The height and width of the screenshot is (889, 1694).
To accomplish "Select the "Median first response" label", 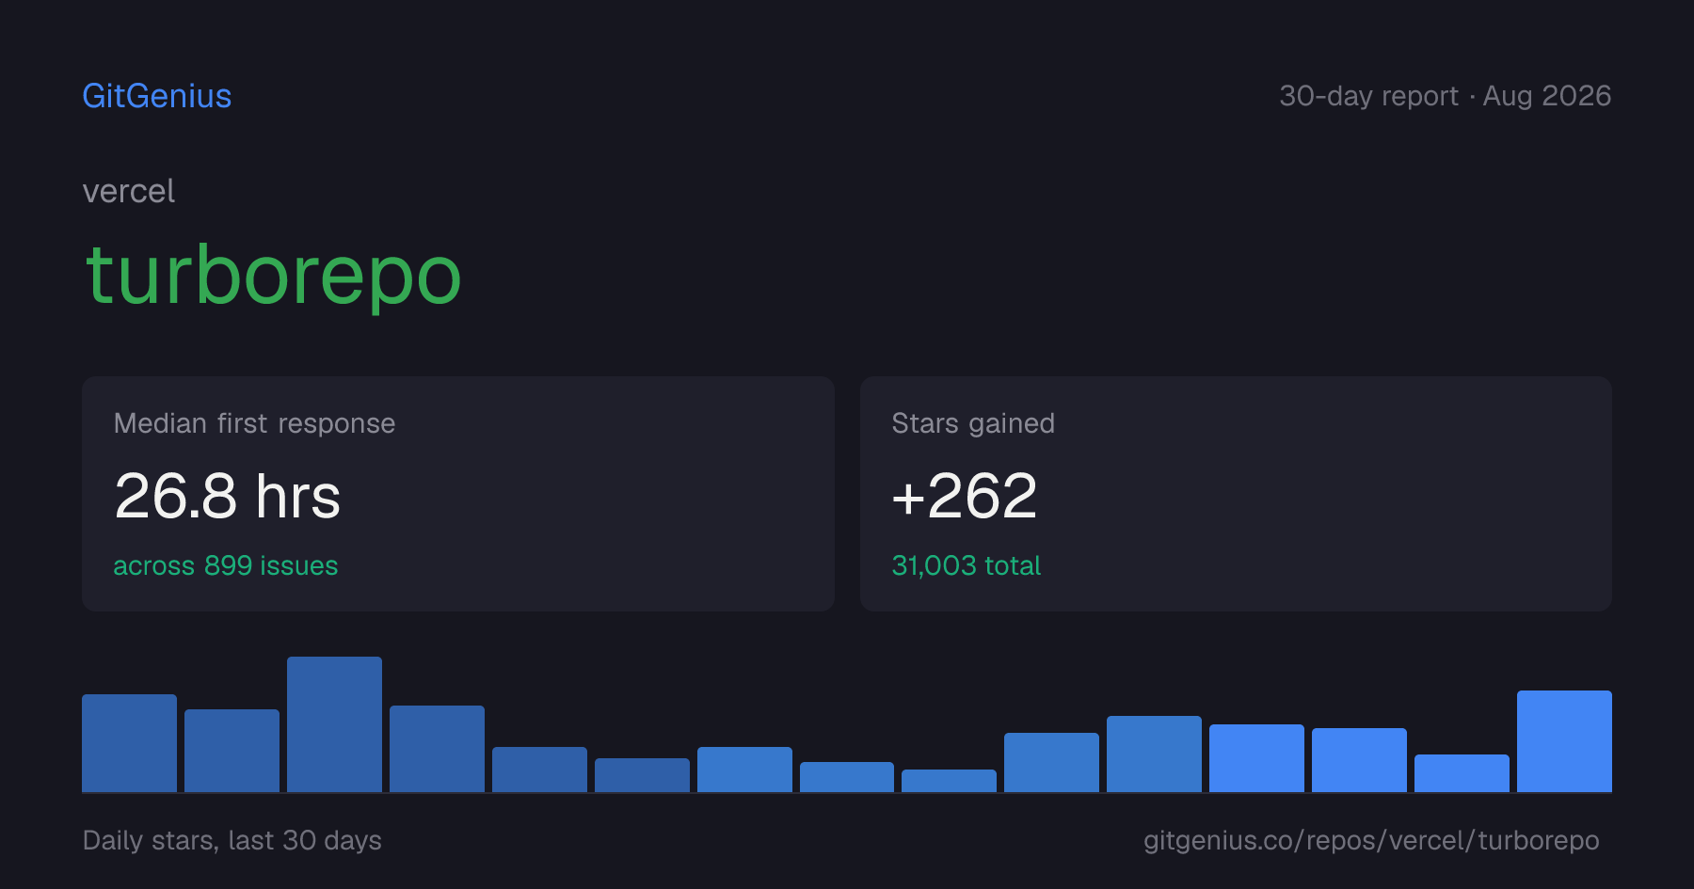I will [254, 423].
